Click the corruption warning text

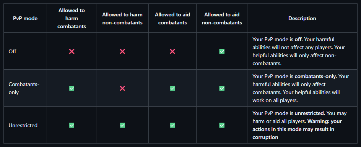point(297,129)
